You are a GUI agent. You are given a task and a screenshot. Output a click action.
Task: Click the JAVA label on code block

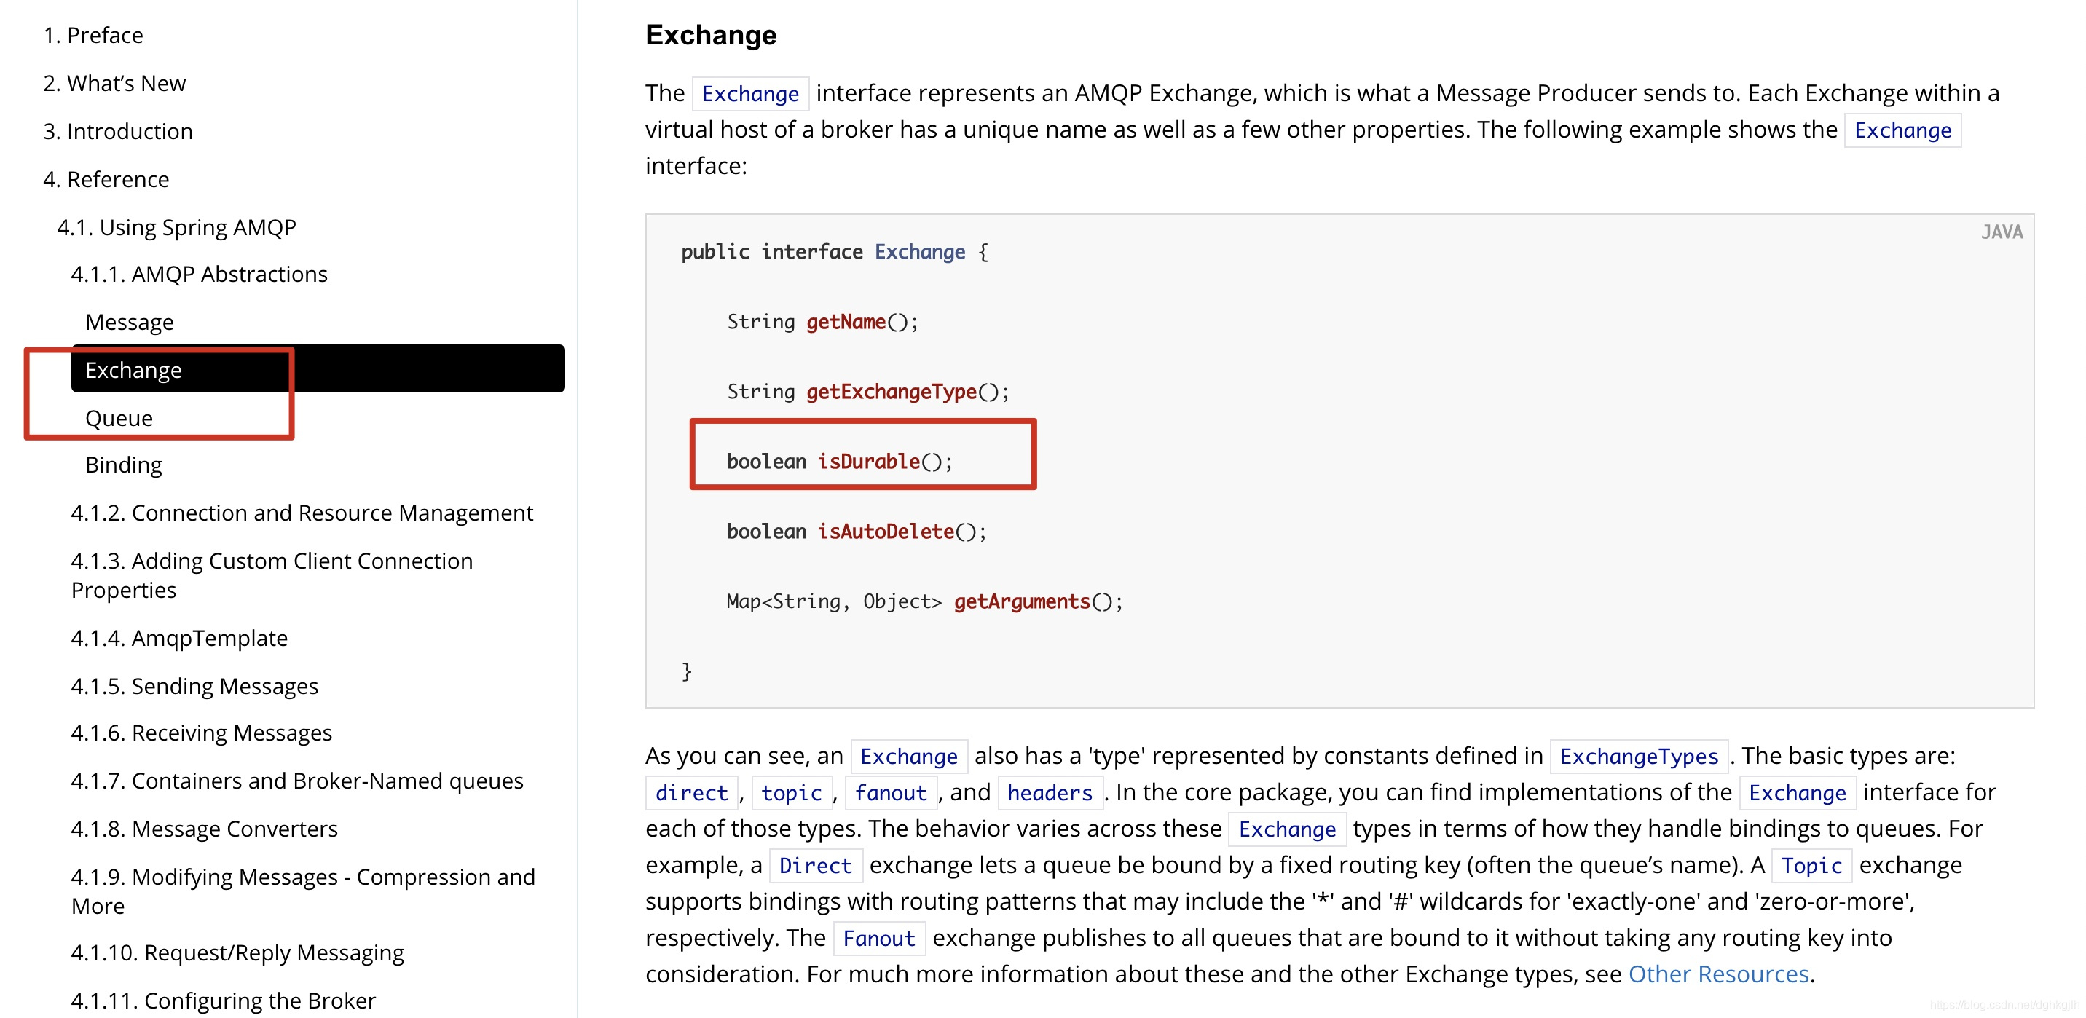(x=2002, y=232)
